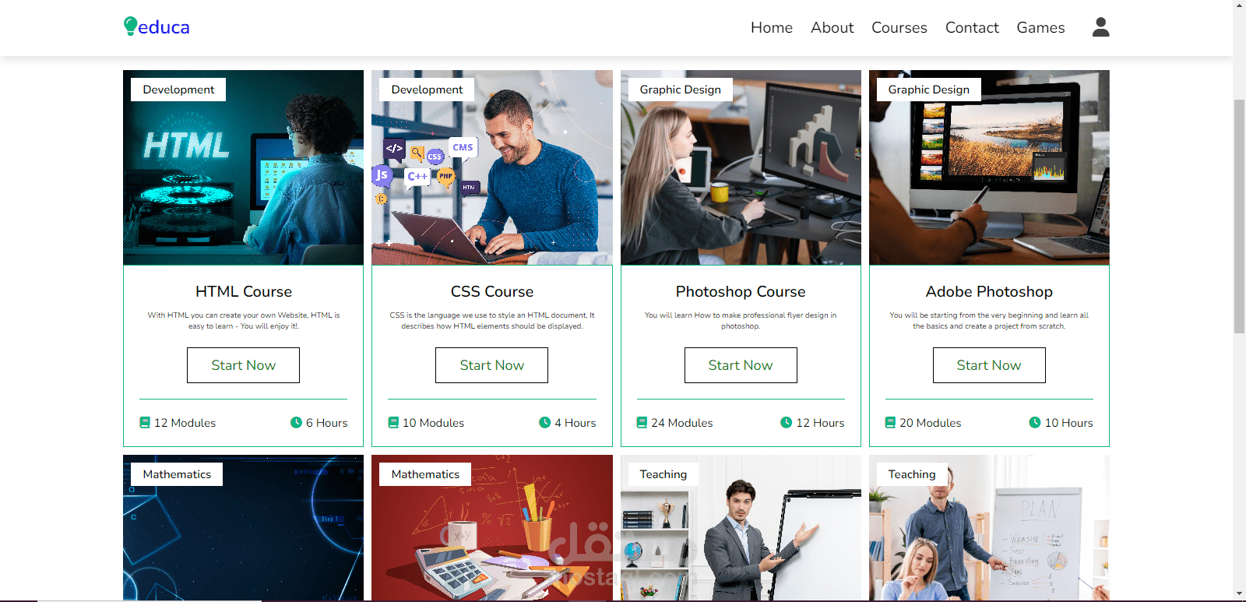
Task: Click the clock icon beside 12 Hours
Action: (x=786, y=423)
